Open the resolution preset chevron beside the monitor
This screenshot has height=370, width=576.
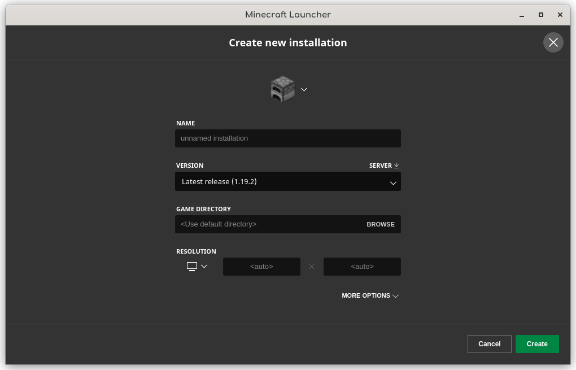(204, 267)
